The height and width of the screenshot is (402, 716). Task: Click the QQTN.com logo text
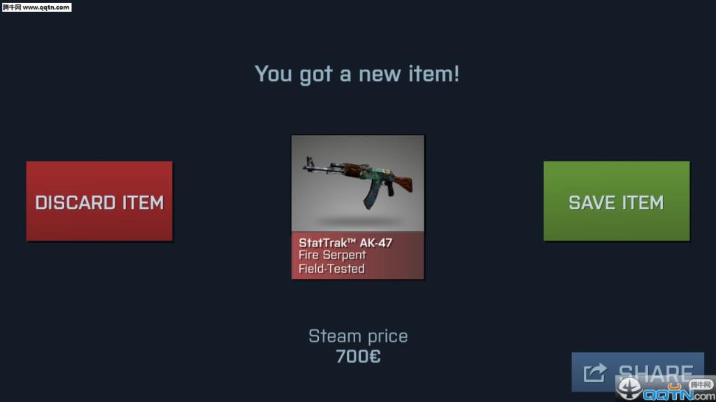[679, 395]
